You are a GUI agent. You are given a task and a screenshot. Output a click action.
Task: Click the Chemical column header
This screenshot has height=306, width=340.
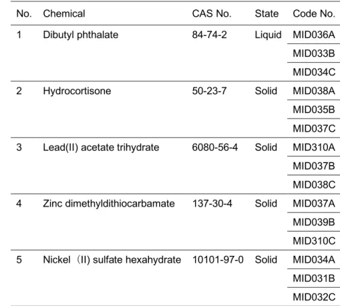click(x=64, y=14)
